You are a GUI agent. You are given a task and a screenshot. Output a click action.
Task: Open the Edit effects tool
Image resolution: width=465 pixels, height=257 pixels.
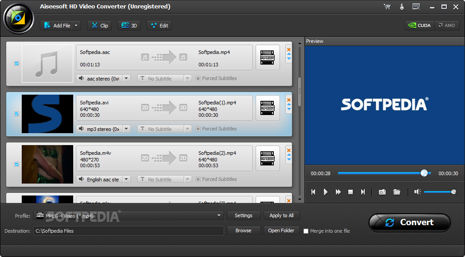pyautogui.click(x=159, y=25)
